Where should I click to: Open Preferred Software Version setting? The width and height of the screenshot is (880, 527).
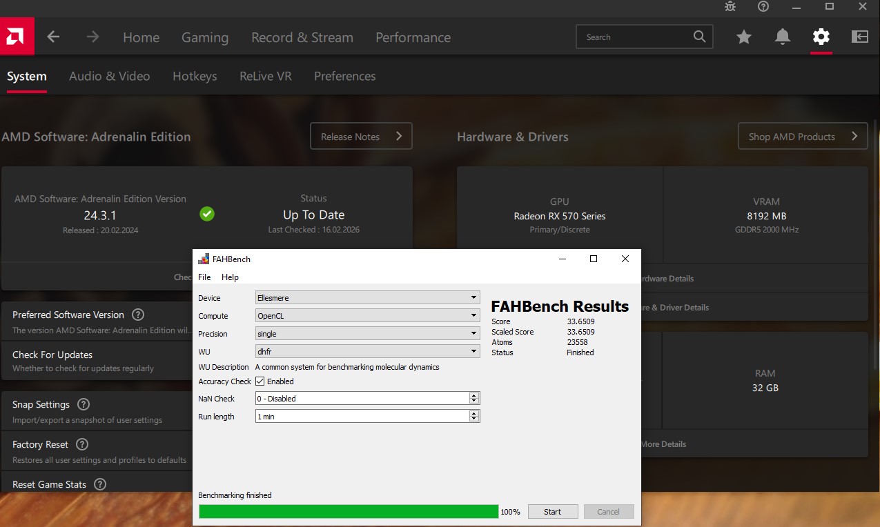(x=96, y=321)
